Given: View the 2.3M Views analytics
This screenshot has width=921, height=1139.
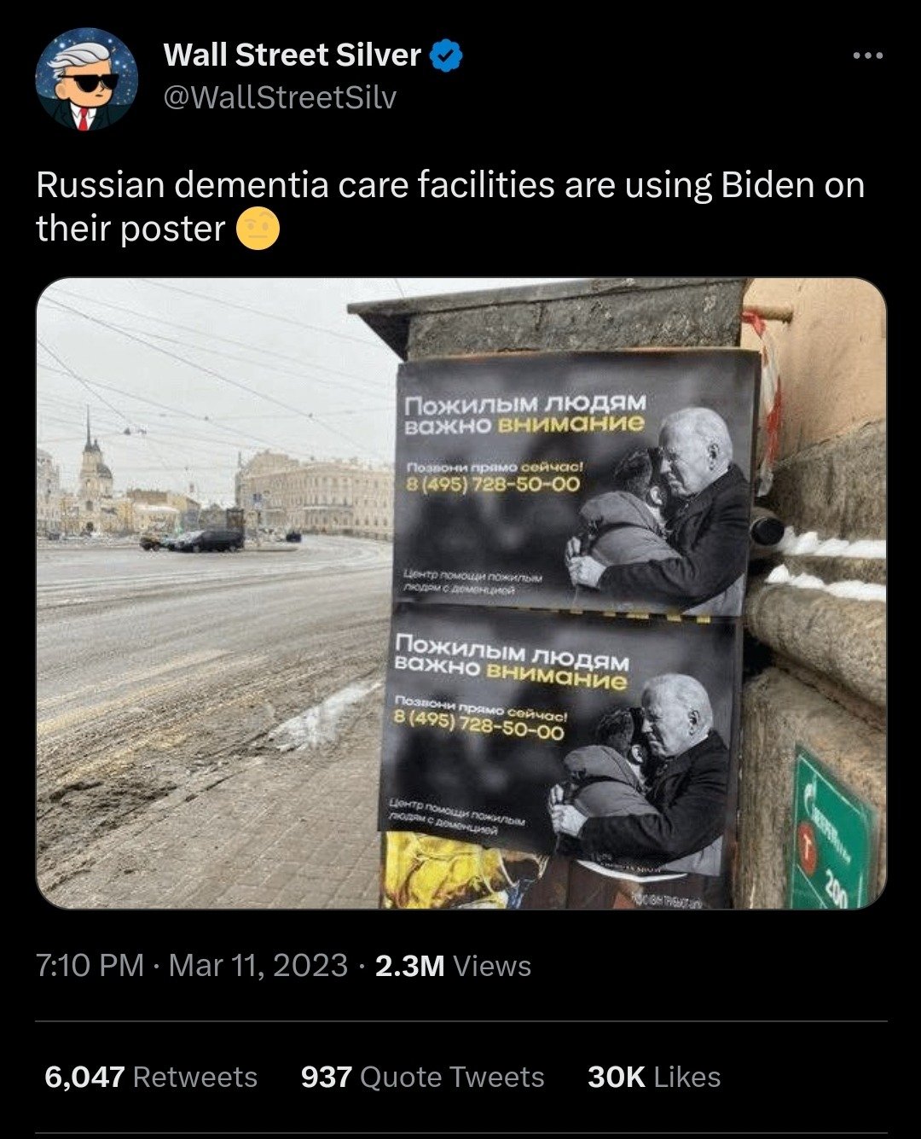Looking at the screenshot, I should point(453,965).
